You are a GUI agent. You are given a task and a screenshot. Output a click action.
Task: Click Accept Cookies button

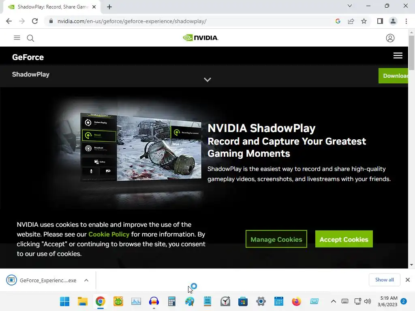click(x=344, y=239)
